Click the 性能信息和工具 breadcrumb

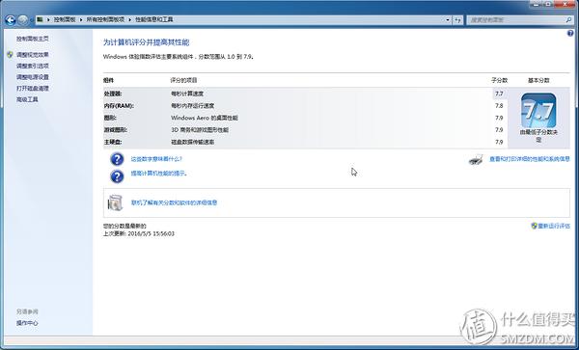click(154, 19)
